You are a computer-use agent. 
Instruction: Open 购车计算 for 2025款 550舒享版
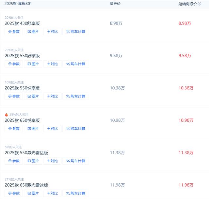(75, 64)
